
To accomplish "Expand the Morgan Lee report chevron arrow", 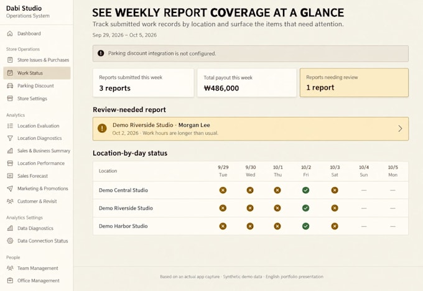I will tap(400, 129).
